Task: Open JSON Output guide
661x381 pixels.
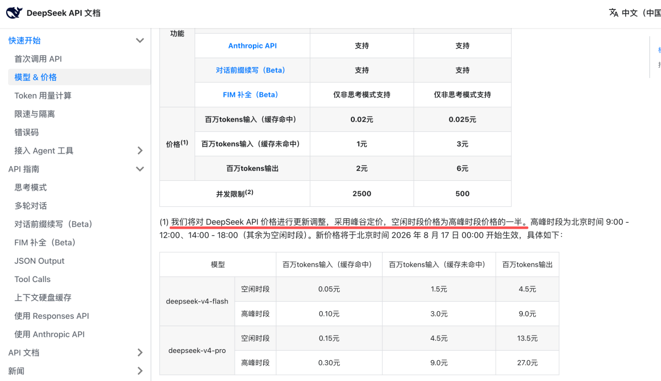Action: coord(39,261)
